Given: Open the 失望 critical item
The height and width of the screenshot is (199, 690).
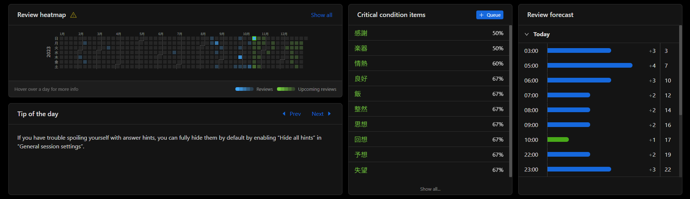Looking at the screenshot, I should click(x=361, y=170).
